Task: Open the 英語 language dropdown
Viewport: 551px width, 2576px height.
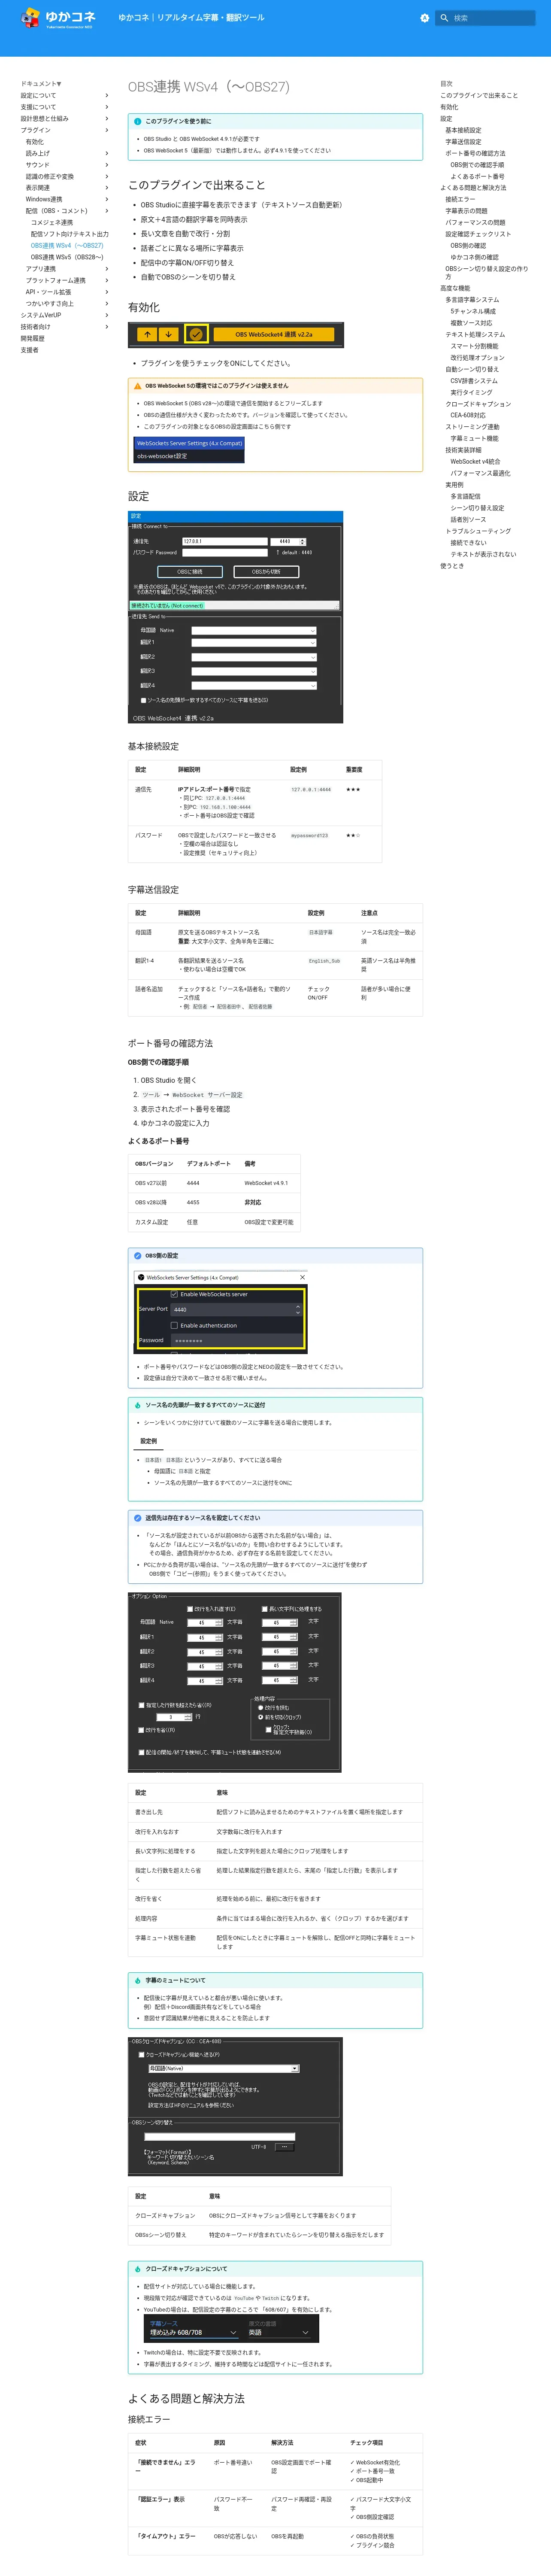Action: [x=279, y=2332]
